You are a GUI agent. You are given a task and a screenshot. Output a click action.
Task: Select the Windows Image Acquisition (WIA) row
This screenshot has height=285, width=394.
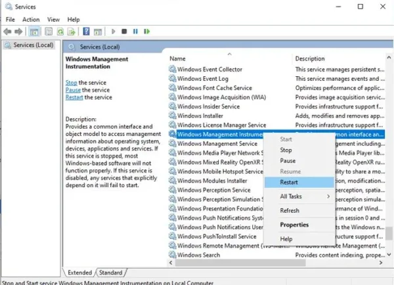point(276,97)
